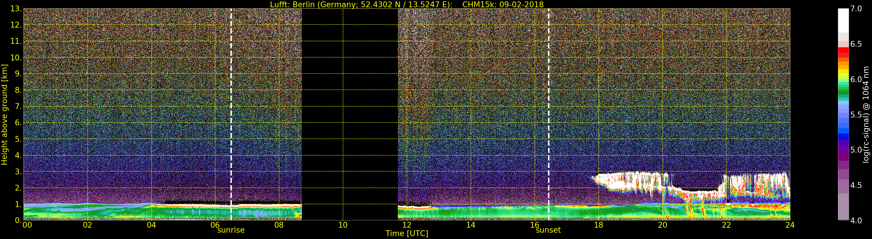Image resolution: width=872 pixels, height=239 pixels.
Task: Click the white dashed sunrise marker line
Action: pos(231,114)
